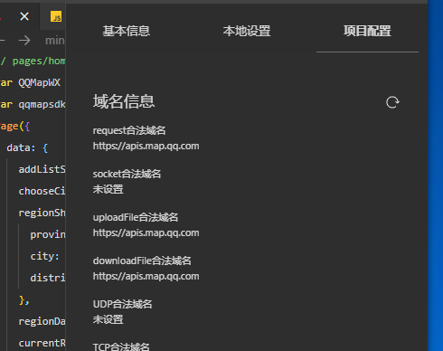Place cursor on the qqmapsdk code line
Viewport: 443px width, 351px height.
[x=33, y=104]
